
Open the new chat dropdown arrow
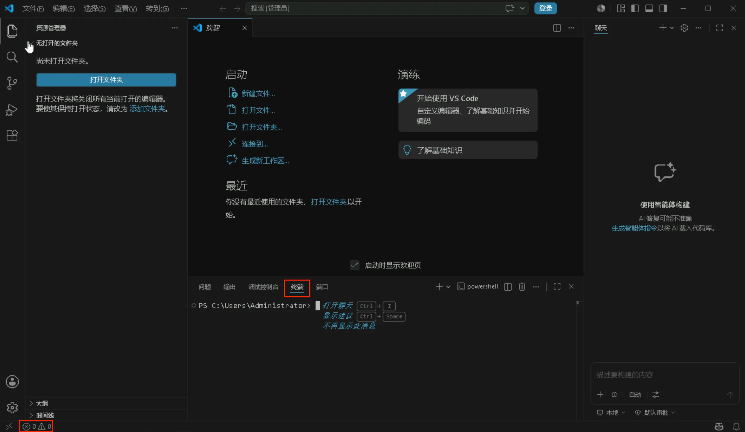[x=672, y=28]
